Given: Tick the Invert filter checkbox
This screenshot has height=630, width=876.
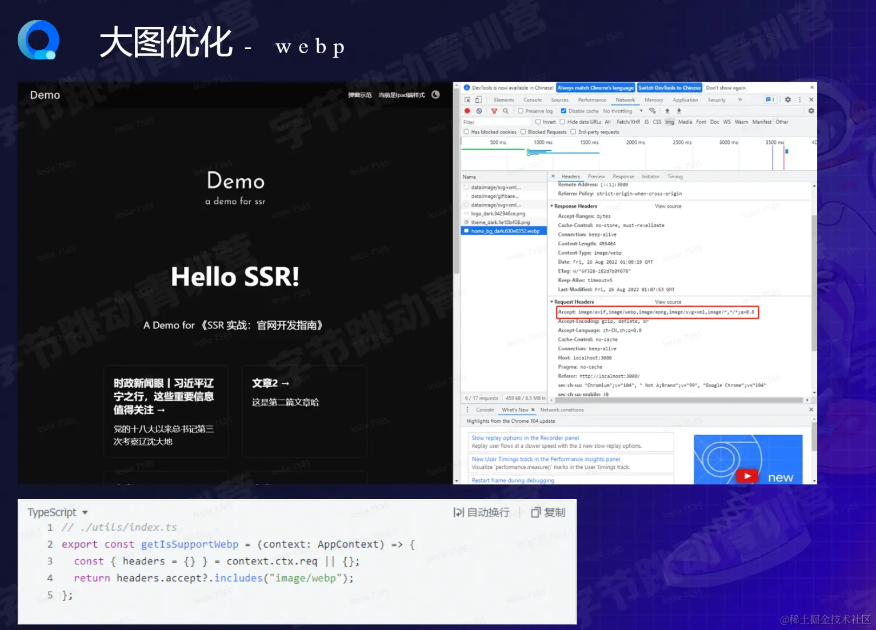Looking at the screenshot, I should pos(538,122).
